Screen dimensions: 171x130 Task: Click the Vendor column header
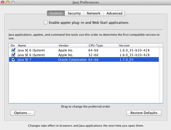click(73, 45)
